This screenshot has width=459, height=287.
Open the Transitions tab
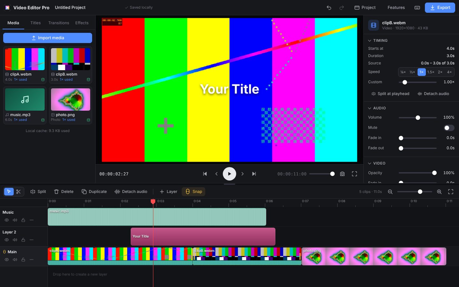tap(59, 23)
